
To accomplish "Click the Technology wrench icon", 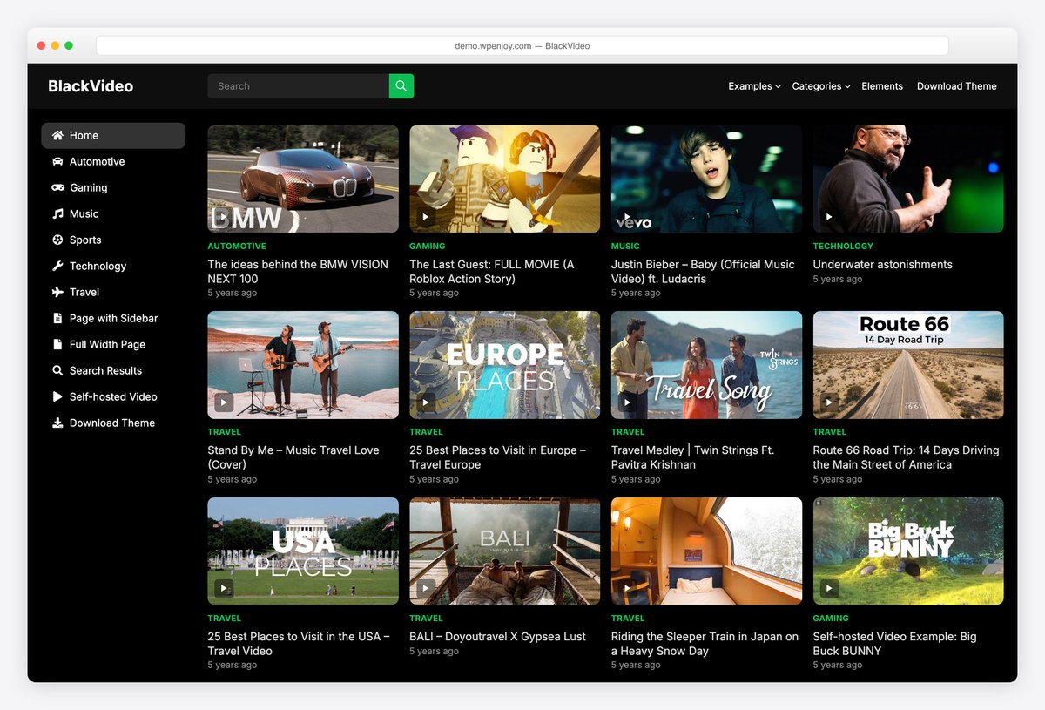I will [57, 266].
